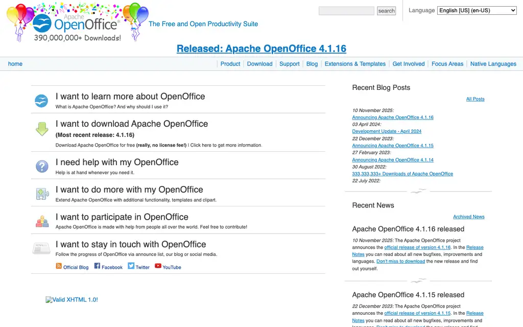Open the Facebook text link
Image resolution: width=523 pixels, height=327 pixels.
(112, 267)
